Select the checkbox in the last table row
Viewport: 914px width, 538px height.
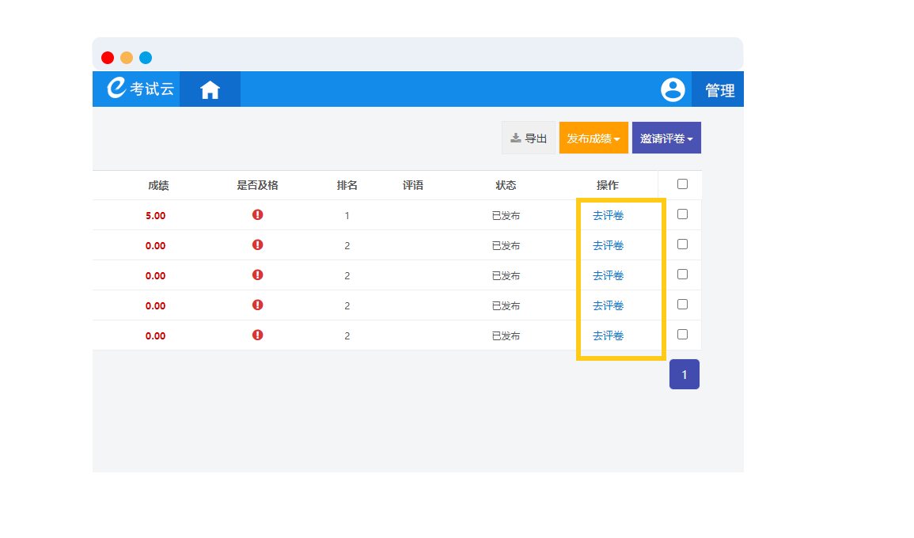tap(682, 335)
